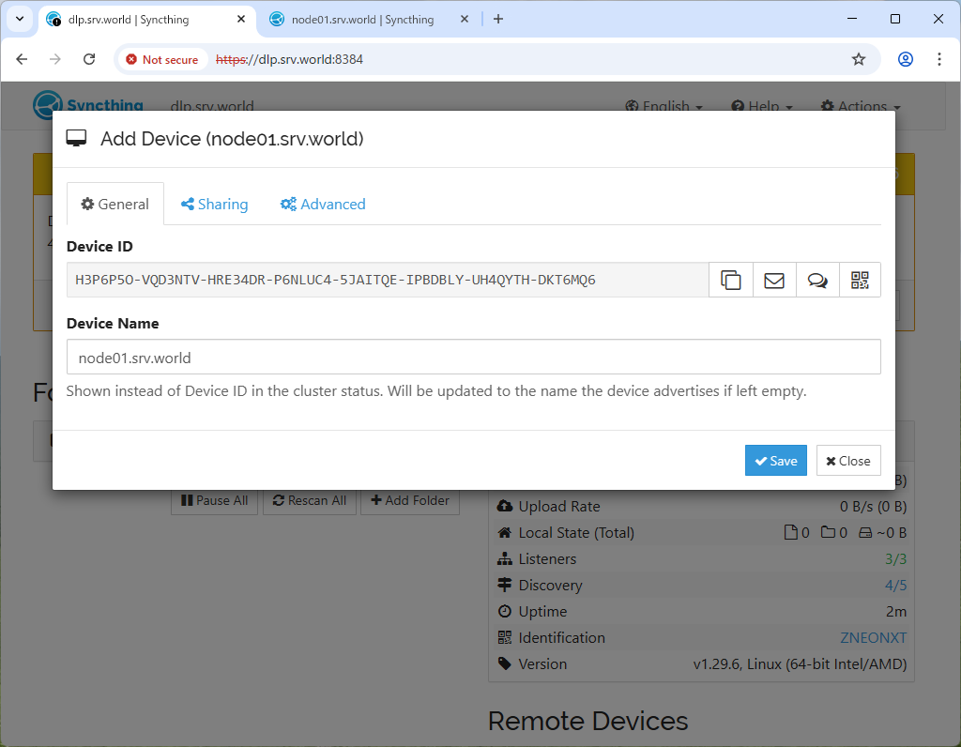Open the browser profile icon
Screen dimensions: 961x747
click(x=906, y=59)
